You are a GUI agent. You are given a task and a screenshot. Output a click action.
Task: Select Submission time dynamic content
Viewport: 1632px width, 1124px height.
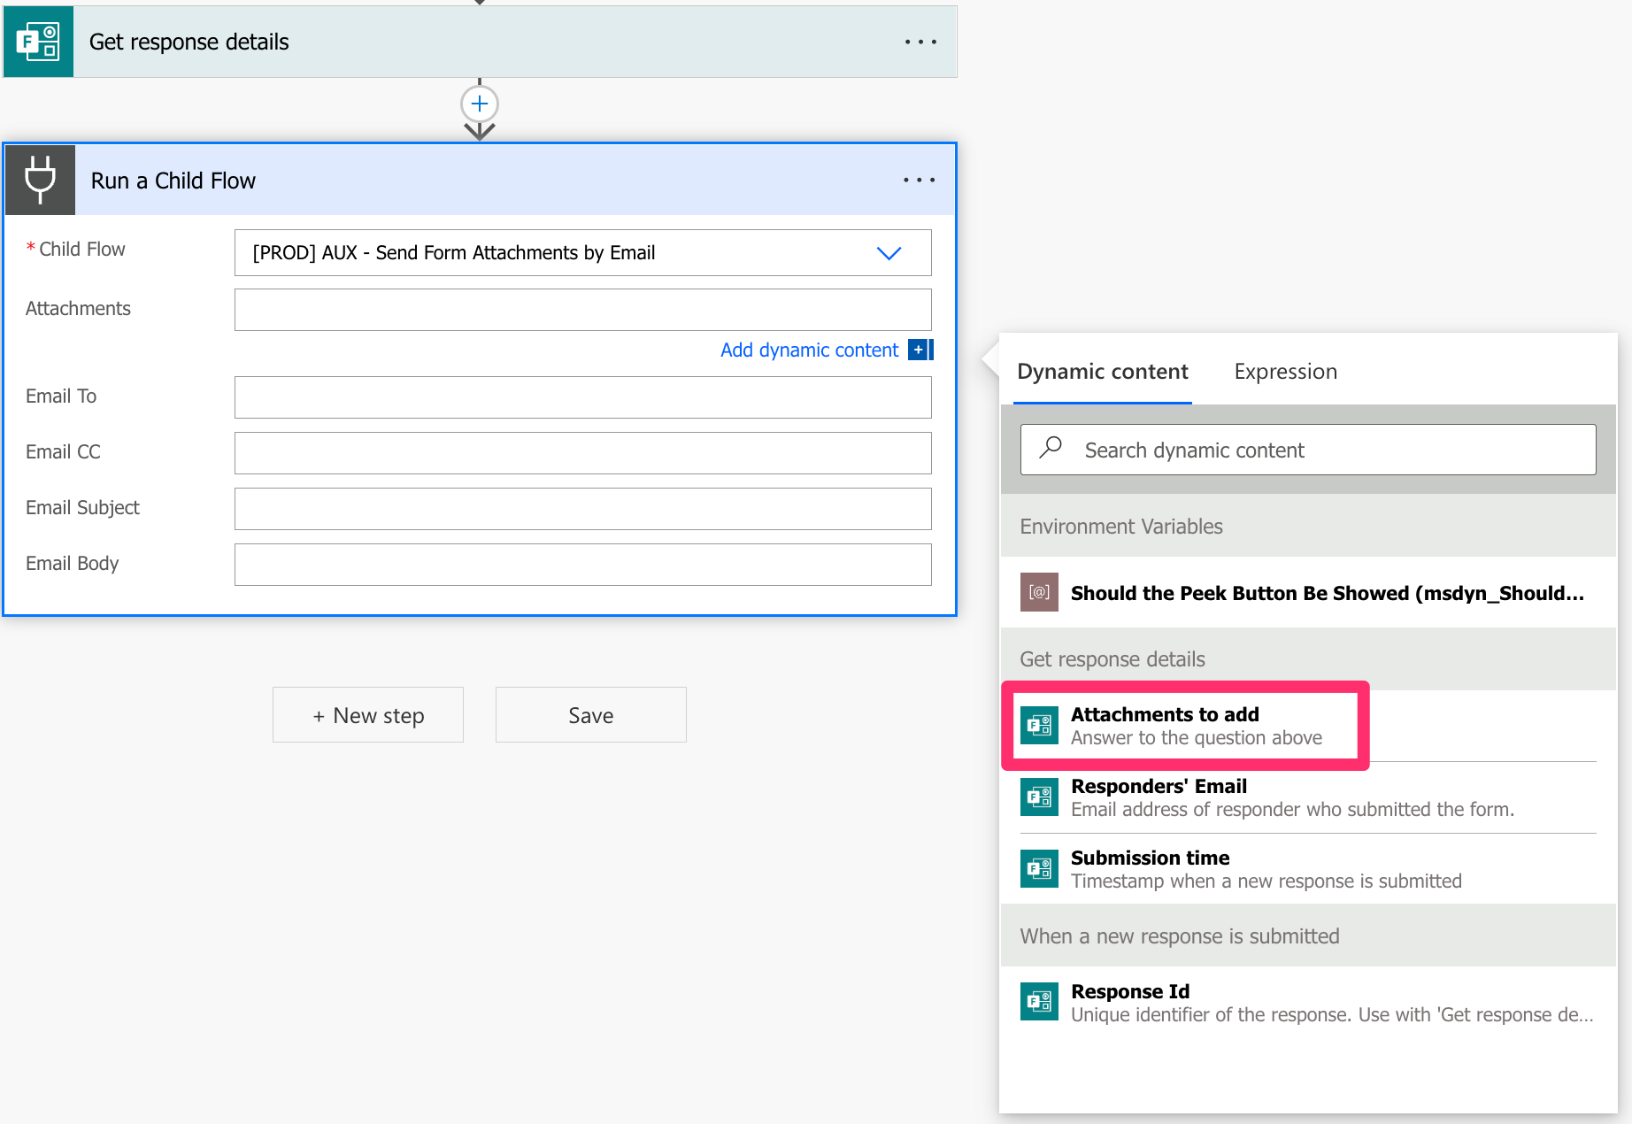[x=1308, y=869]
